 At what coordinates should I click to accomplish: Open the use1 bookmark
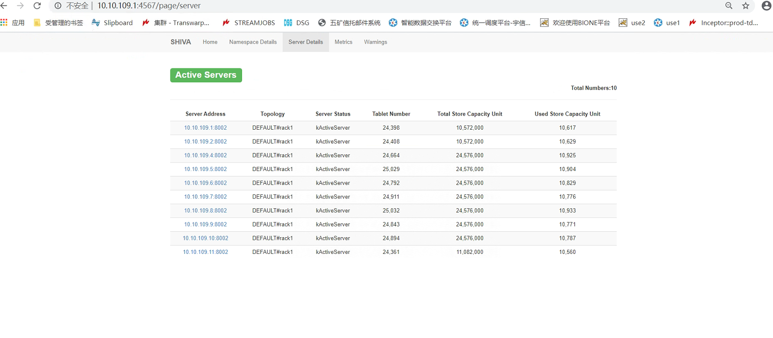point(667,23)
